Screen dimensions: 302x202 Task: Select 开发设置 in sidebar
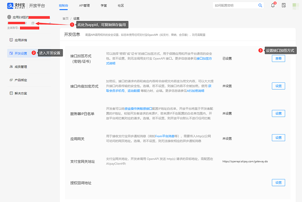[20, 53]
